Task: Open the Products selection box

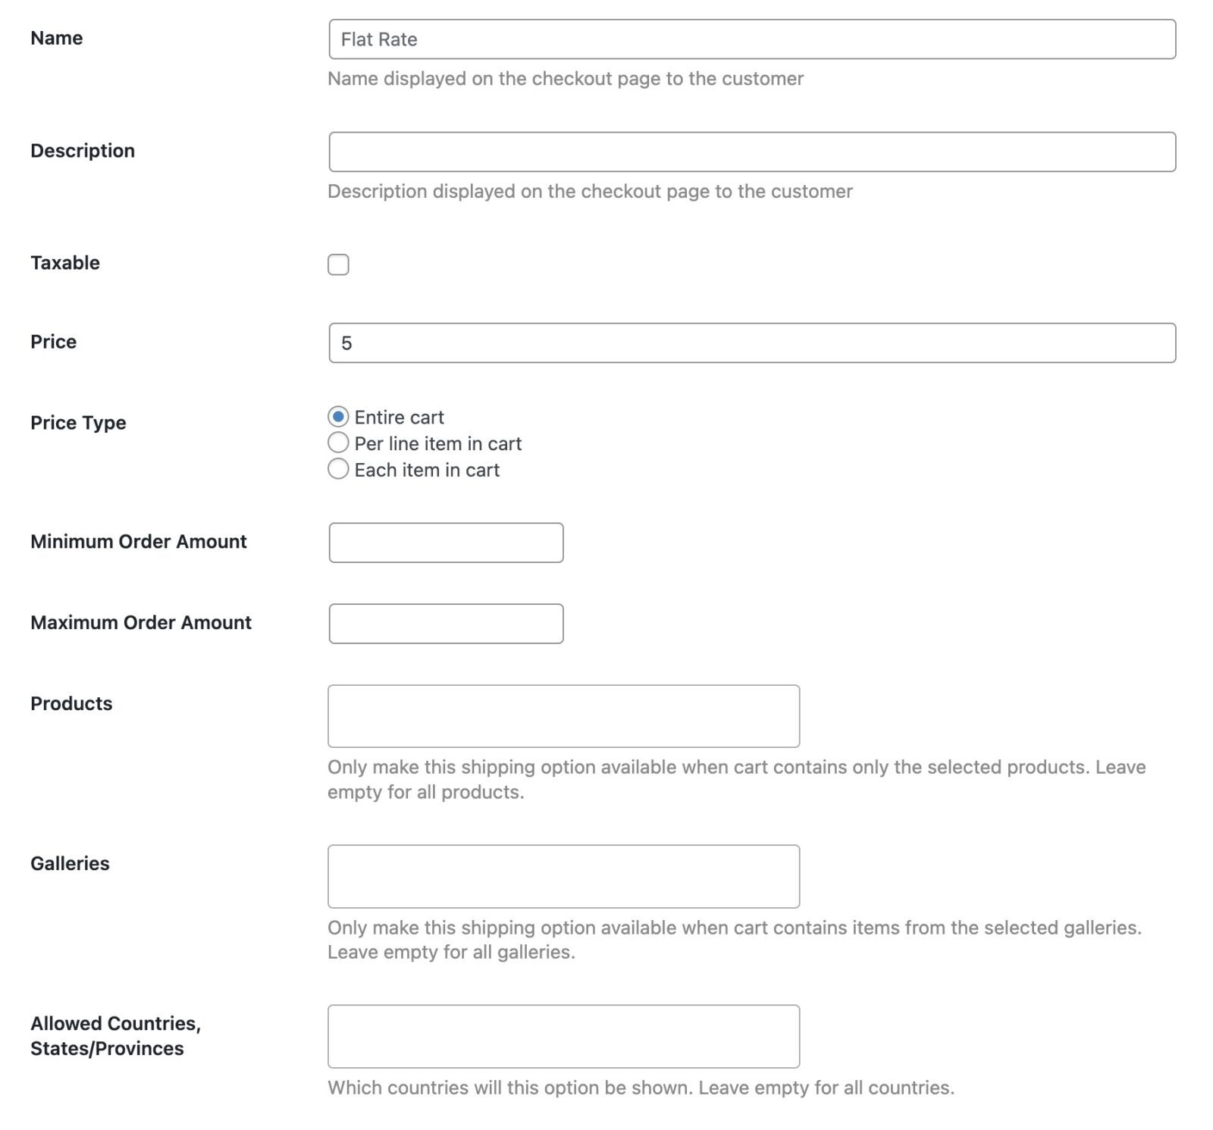Action: 563,716
